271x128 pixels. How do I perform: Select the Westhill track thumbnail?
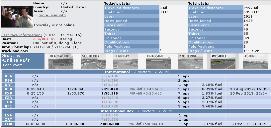point(223,61)
